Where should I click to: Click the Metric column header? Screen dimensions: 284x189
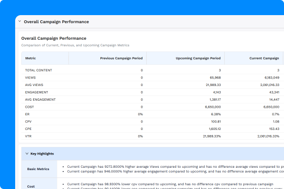click(x=30, y=58)
